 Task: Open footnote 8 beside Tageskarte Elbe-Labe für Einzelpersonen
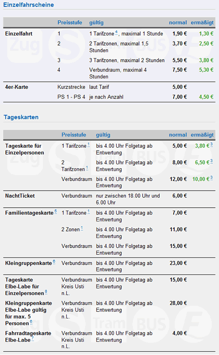click(46, 292)
